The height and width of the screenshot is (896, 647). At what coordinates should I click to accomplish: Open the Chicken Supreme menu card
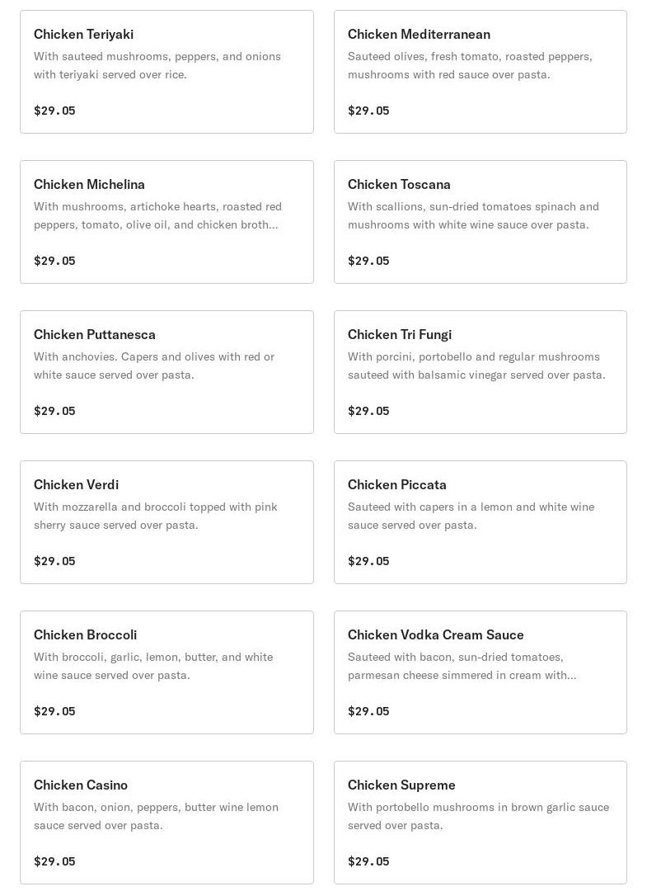pyautogui.click(x=401, y=785)
